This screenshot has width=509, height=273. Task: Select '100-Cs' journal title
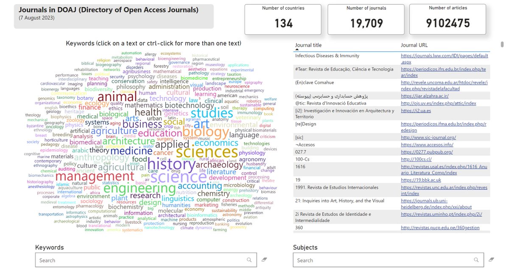[x=303, y=159]
